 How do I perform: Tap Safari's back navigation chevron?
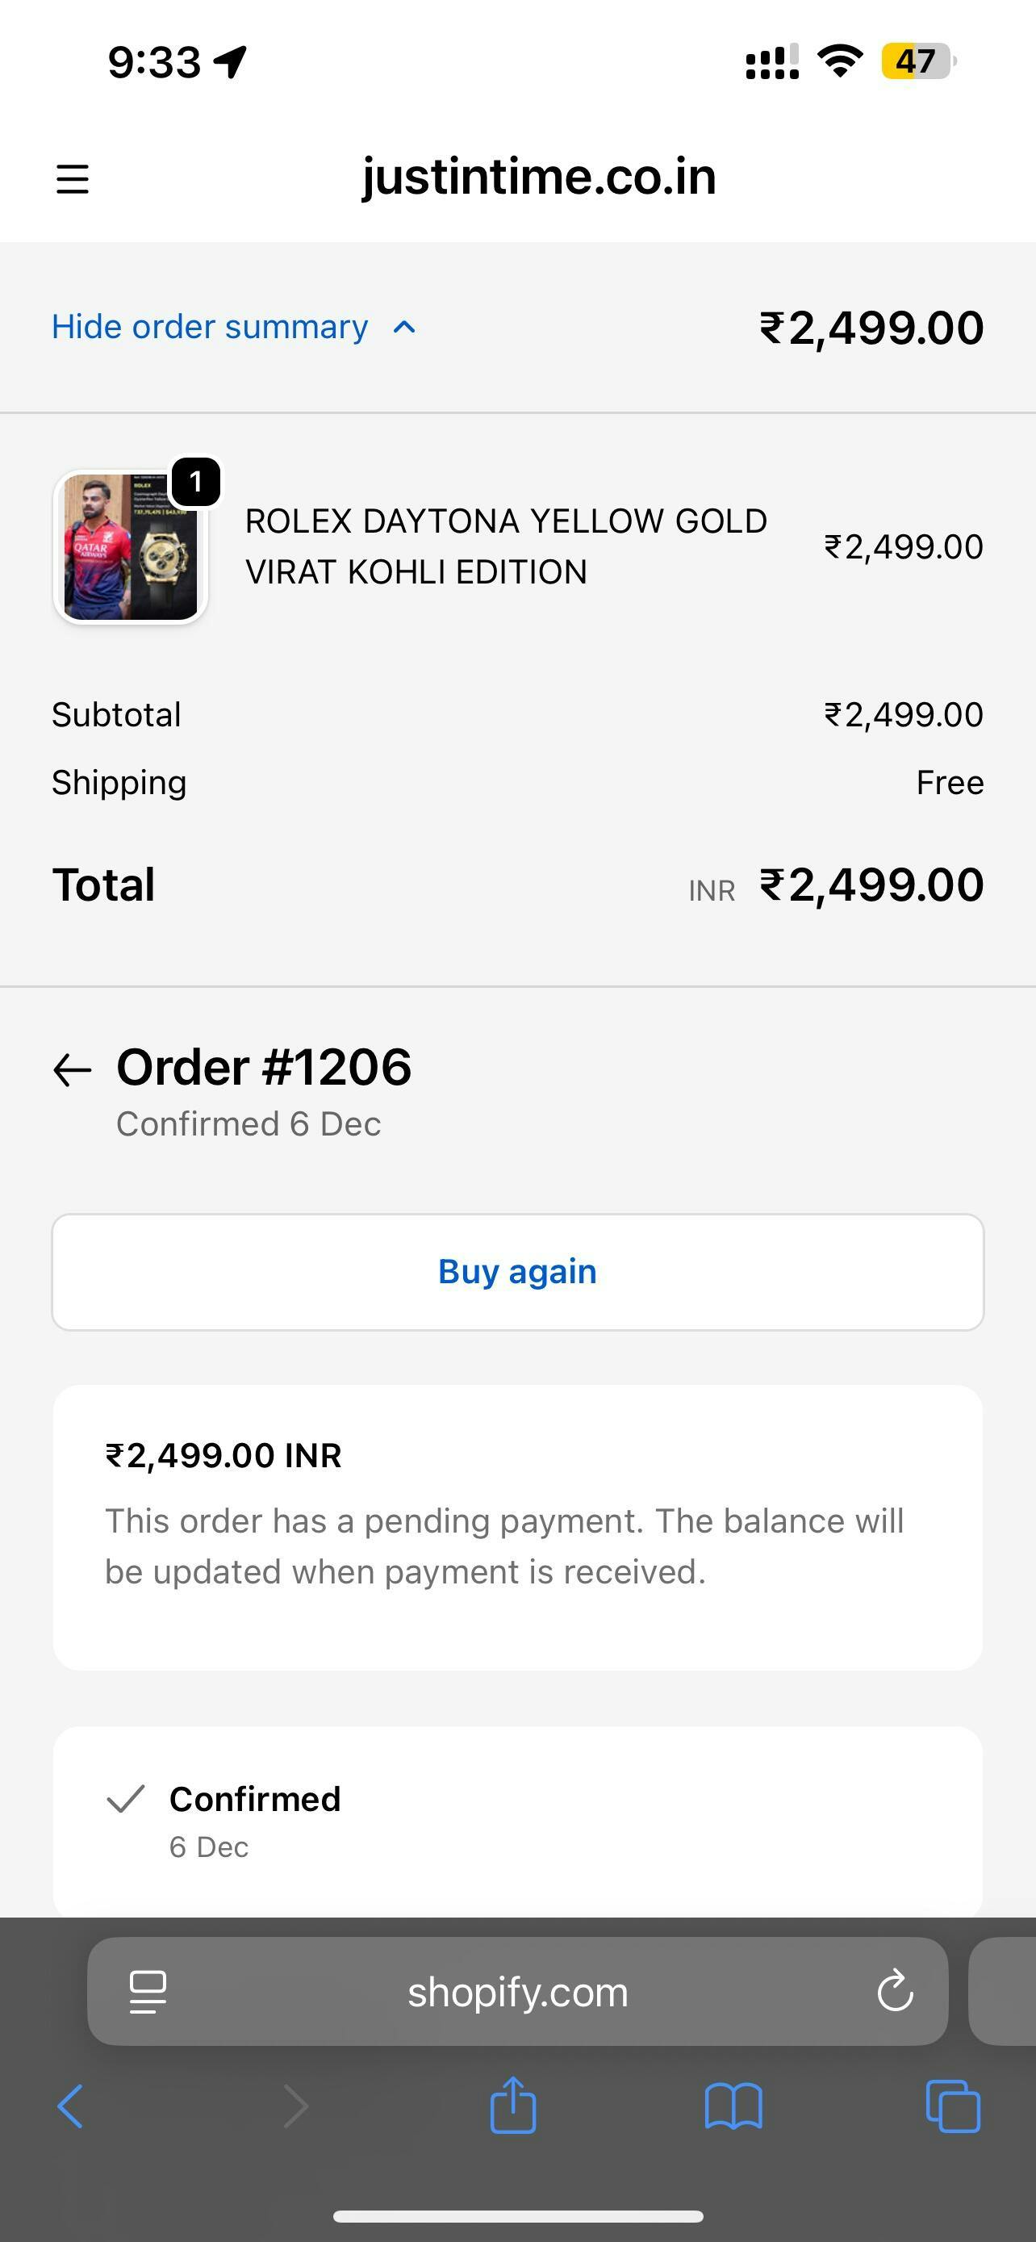(x=69, y=2107)
